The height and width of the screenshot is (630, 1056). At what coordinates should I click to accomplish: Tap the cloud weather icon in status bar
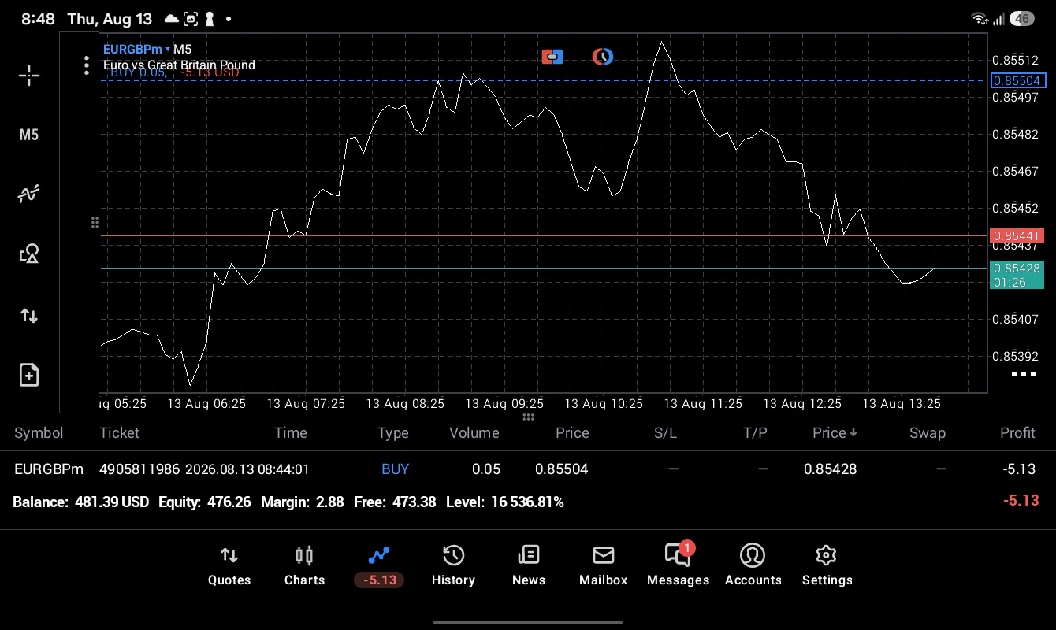point(171,19)
